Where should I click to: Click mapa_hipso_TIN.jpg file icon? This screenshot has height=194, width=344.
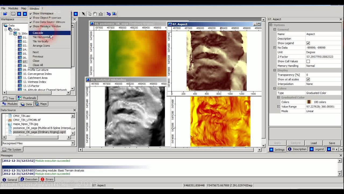pos(10,124)
